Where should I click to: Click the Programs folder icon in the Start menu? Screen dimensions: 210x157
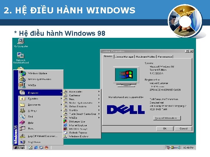22,92
